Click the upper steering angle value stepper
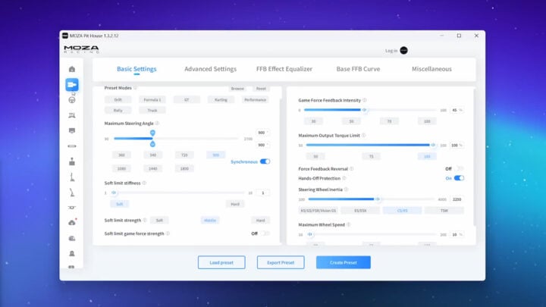Viewport: 546px width, 307px height. tap(264, 133)
